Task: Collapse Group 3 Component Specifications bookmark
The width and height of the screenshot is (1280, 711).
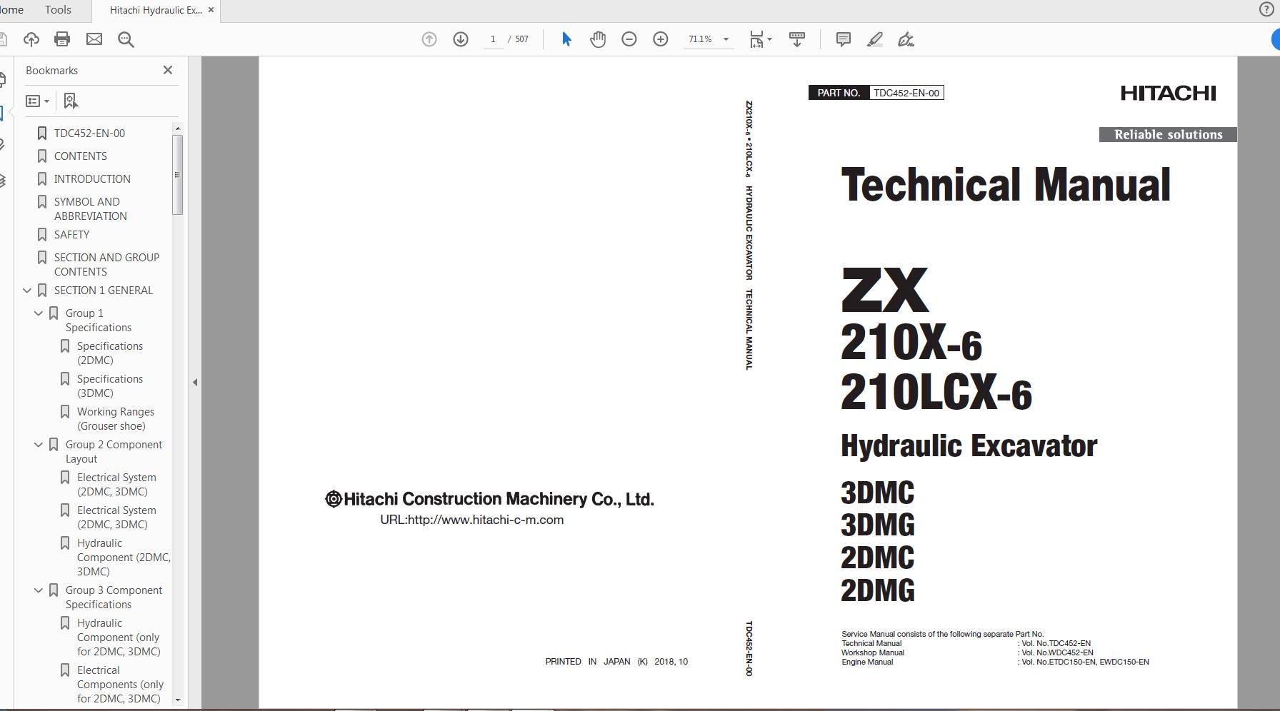Action: tap(39, 590)
